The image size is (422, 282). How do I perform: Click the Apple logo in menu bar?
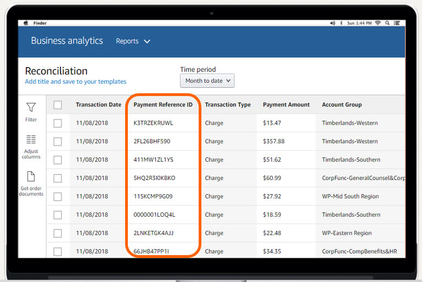[25, 23]
